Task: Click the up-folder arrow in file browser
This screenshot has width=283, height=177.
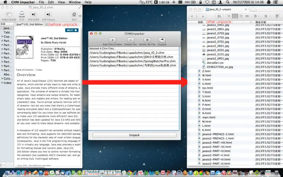Action: tap(203, 16)
